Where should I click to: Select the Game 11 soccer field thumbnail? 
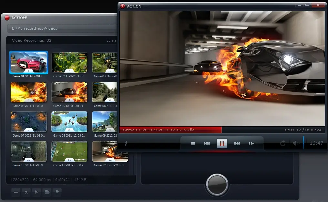(69, 151)
